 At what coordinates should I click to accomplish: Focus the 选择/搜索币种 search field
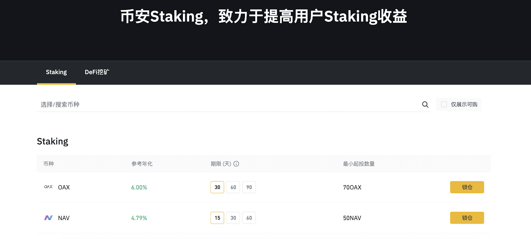pos(229,105)
